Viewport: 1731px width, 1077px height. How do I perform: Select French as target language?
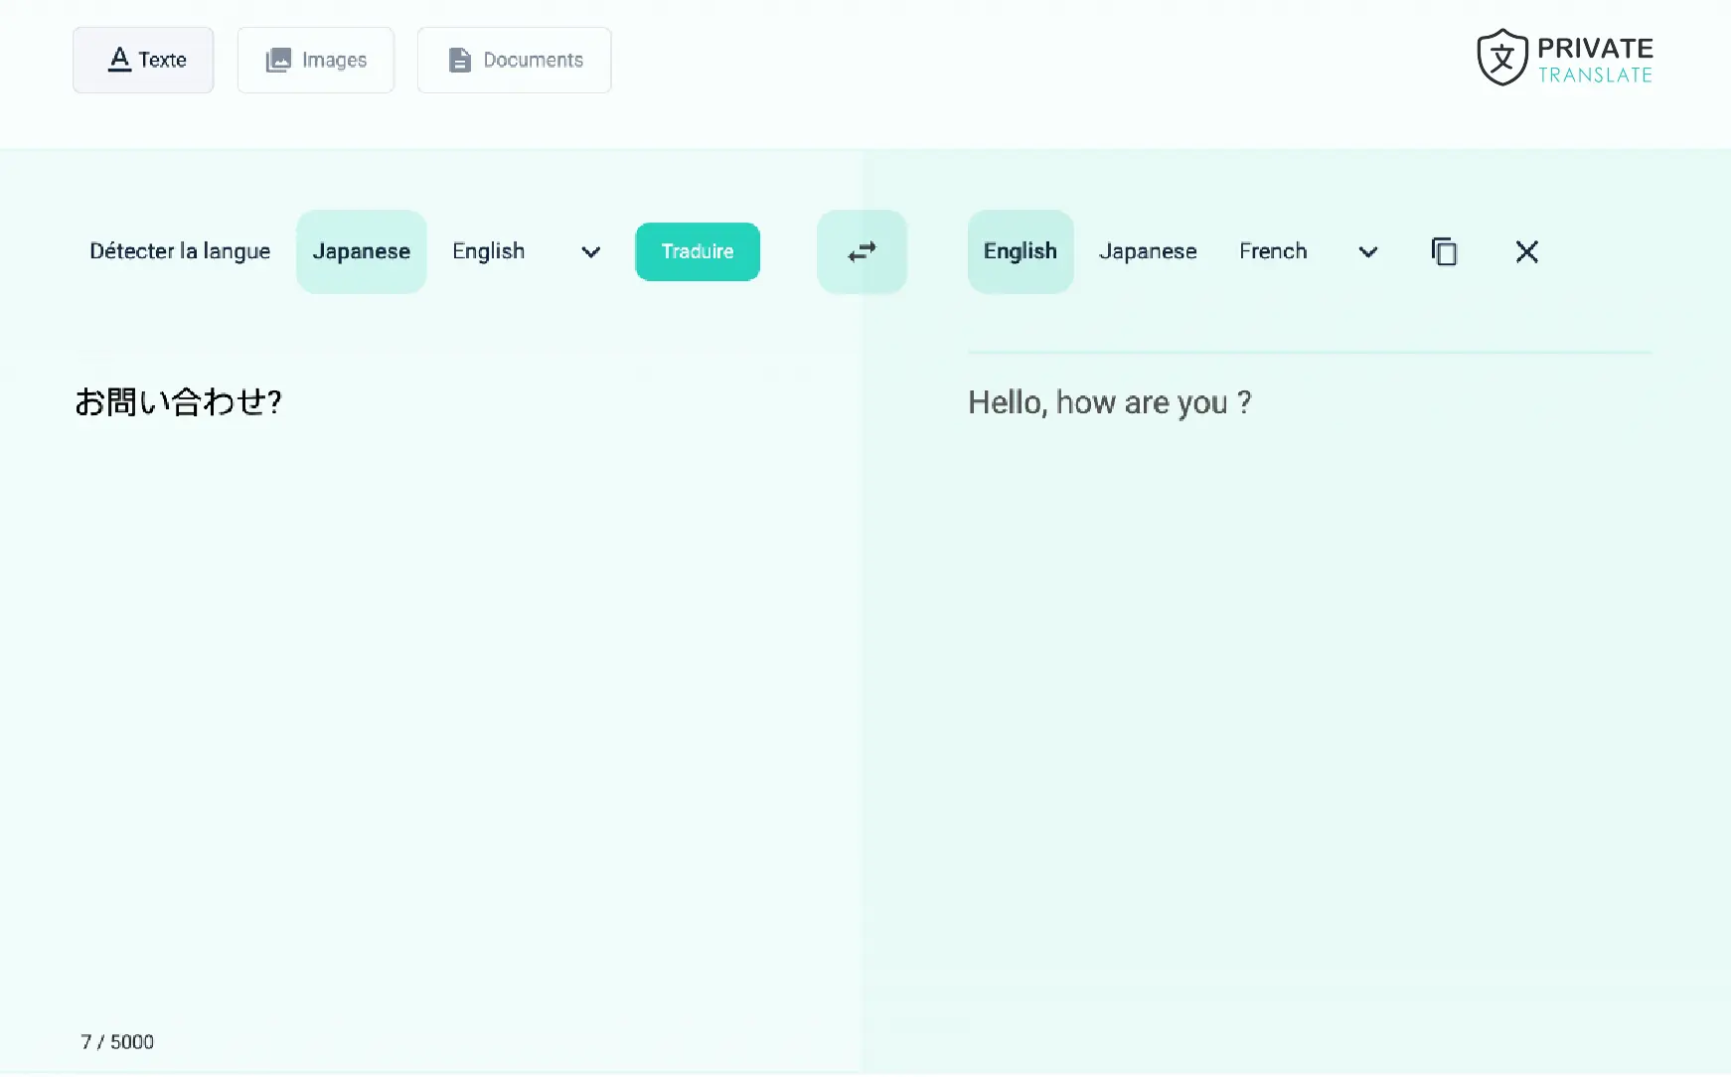click(1273, 251)
